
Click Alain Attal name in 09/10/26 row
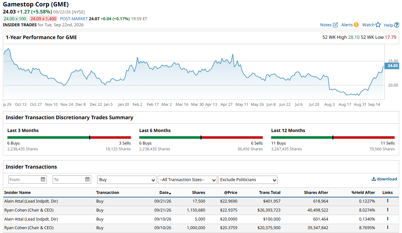pyautogui.click(x=31, y=219)
